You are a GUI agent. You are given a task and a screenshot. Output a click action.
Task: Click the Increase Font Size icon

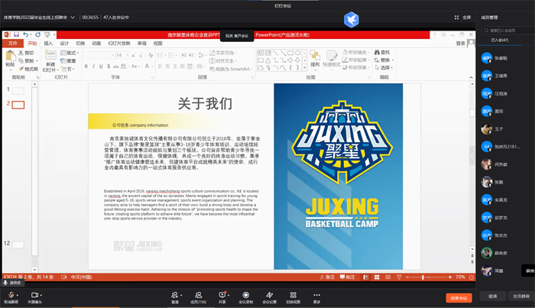coord(134,55)
